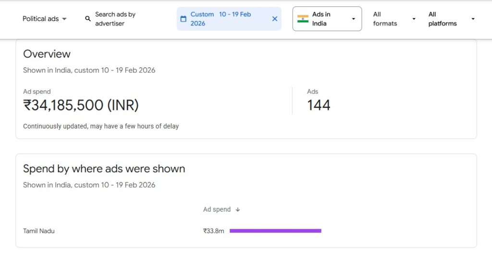The height and width of the screenshot is (261, 492).
Task: Click the All platforms filter label
Action: [x=443, y=19]
